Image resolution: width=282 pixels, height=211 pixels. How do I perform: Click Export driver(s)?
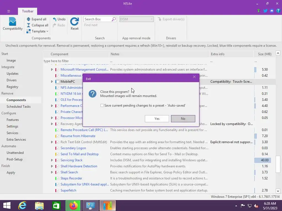pos(171,19)
